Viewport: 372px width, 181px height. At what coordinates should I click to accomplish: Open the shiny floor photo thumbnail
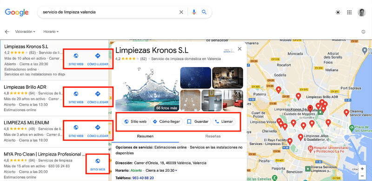[x=191, y=100]
